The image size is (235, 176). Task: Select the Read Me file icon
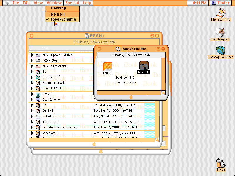tap(144, 65)
